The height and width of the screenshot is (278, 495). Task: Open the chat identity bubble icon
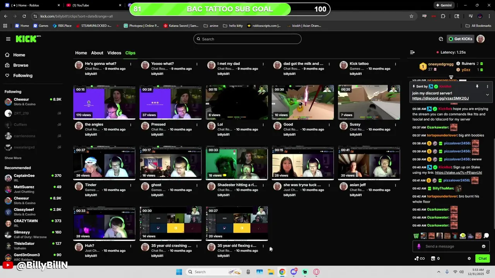coord(486,236)
